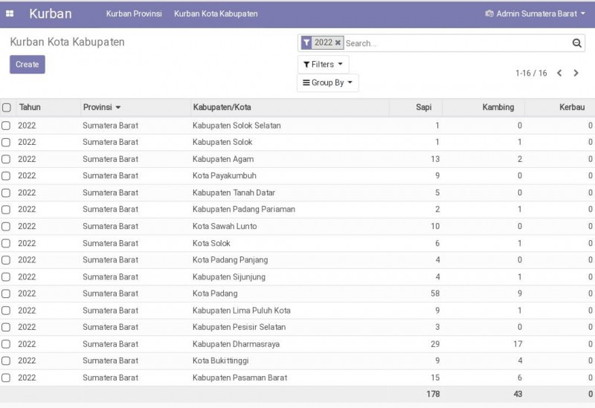The height and width of the screenshot is (408, 595).
Task: Go to the next page of records
Action: coord(576,73)
